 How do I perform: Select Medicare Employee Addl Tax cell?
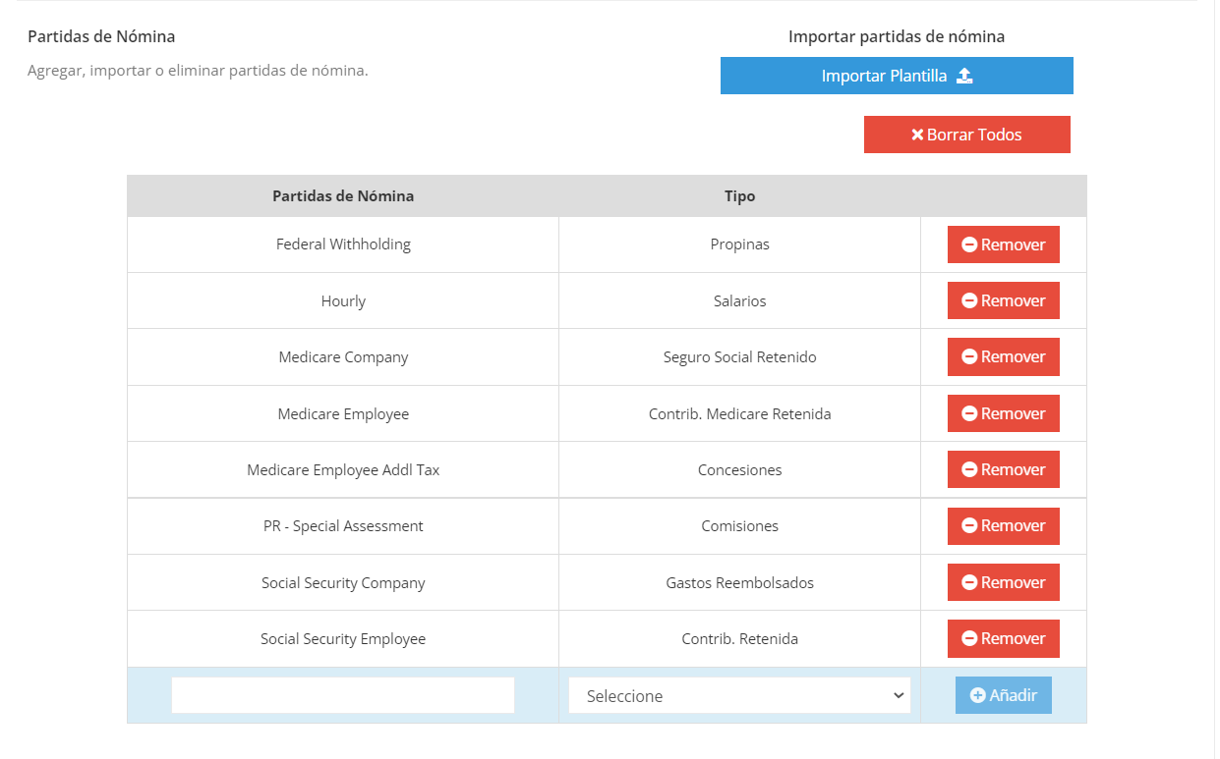(x=343, y=469)
